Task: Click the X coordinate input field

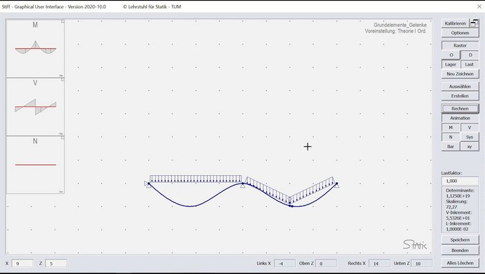Action: [22, 264]
